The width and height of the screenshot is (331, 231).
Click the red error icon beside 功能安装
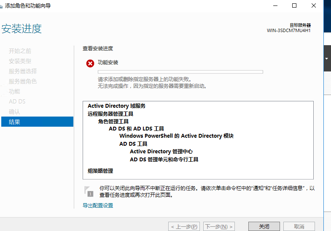(x=90, y=63)
